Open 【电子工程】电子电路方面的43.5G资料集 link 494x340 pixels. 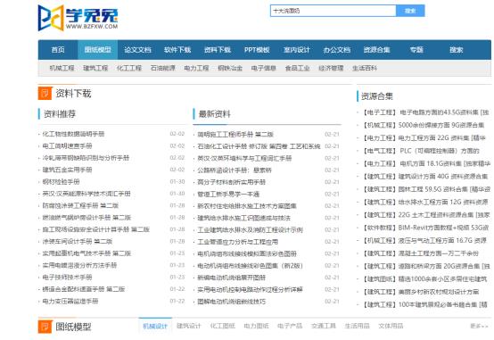point(425,112)
